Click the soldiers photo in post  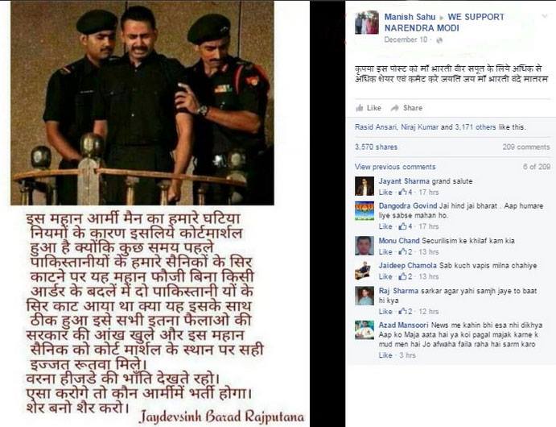tap(142, 103)
